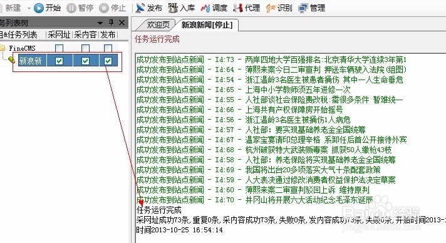Select the FineCMS group in tree
The image size is (446, 243).
[x=22, y=48]
